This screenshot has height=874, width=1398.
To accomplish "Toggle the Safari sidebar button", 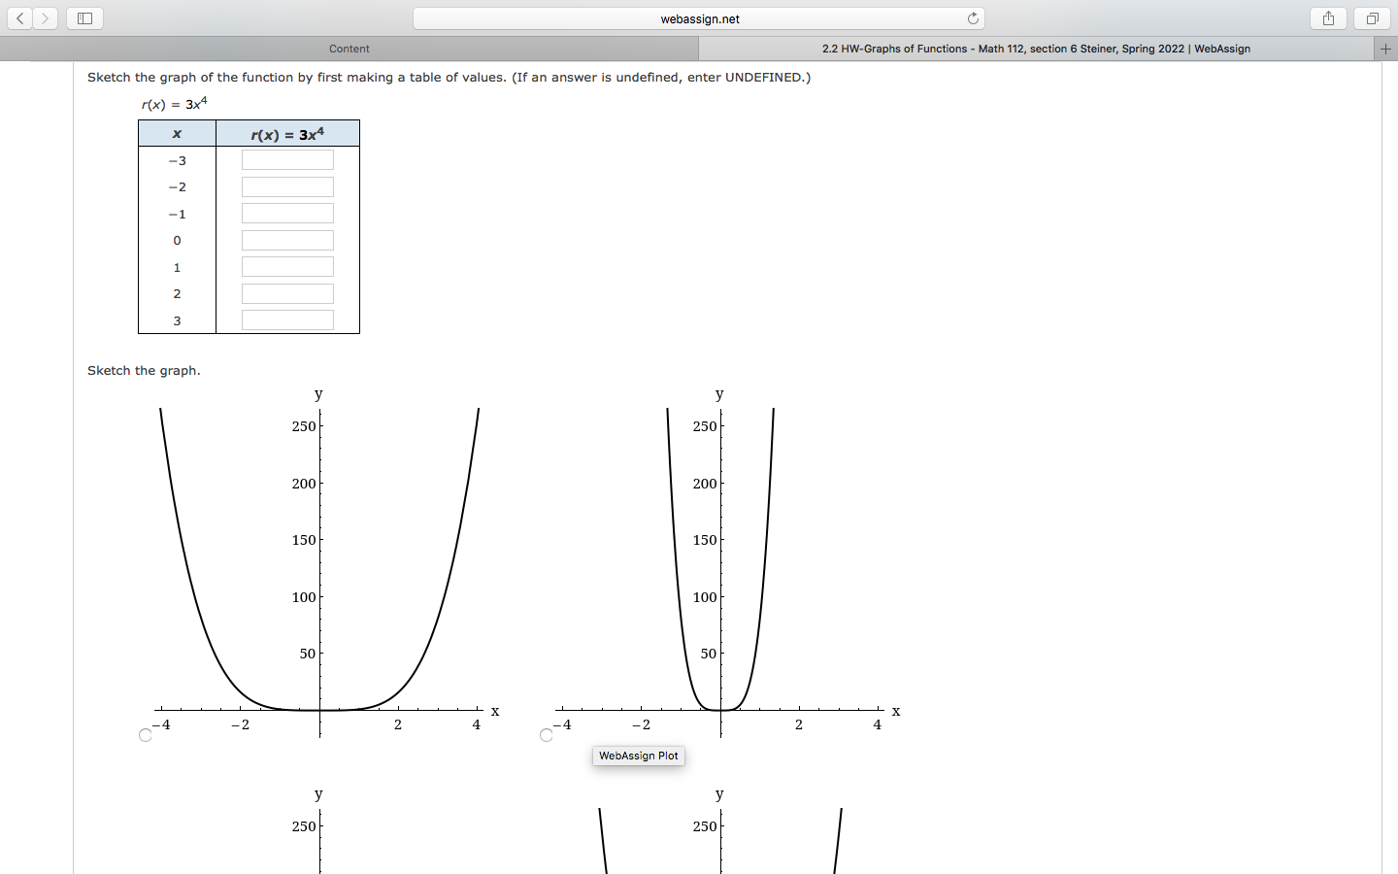I will tap(84, 18).
